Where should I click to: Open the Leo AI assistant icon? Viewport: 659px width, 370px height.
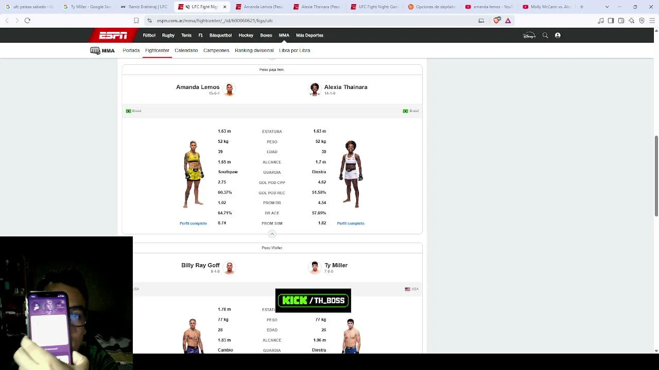(x=632, y=21)
